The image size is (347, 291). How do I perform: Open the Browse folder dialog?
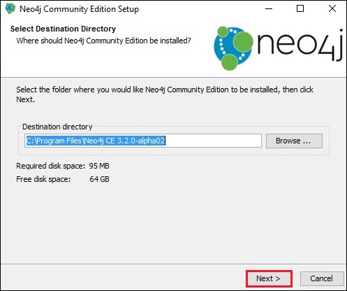click(294, 141)
